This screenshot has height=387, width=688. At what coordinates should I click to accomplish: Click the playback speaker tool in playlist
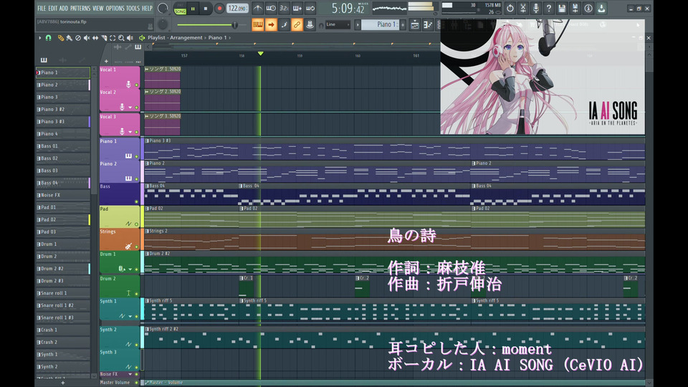(130, 38)
